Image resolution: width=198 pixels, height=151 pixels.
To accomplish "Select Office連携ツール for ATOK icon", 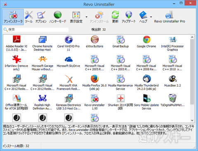I will (16, 98).
